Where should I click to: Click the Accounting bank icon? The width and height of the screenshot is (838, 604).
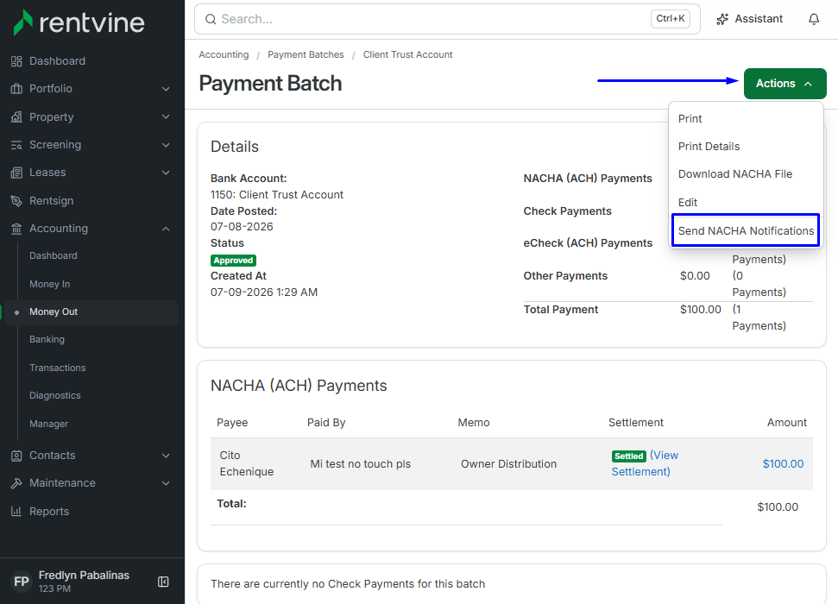coord(16,229)
